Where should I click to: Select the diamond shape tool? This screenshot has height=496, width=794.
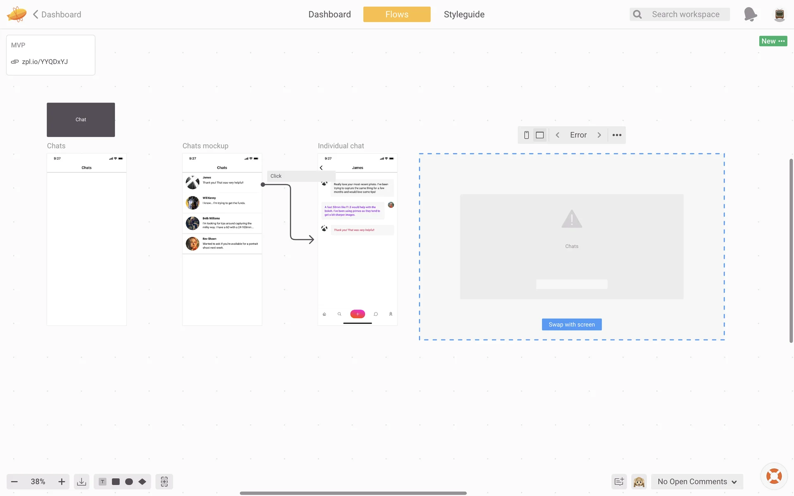click(142, 482)
